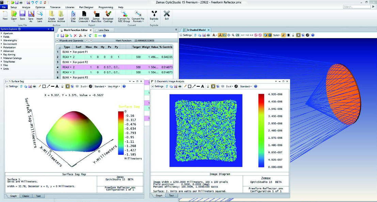Export CAD Files from the ribbon

73,16
